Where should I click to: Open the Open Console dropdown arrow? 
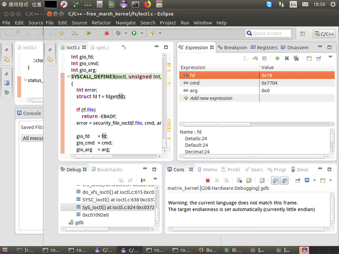point(331,180)
